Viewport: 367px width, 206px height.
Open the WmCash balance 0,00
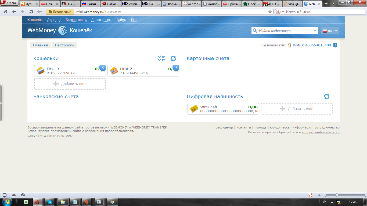coord(253,107)
